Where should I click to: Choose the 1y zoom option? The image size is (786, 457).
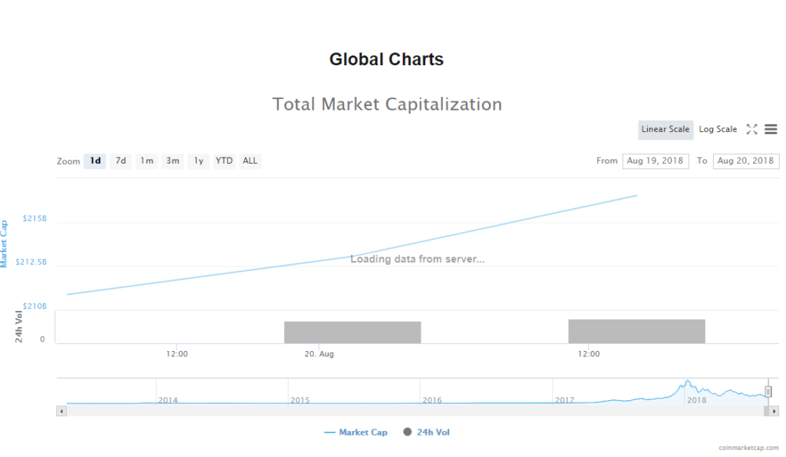pos(199,161)
